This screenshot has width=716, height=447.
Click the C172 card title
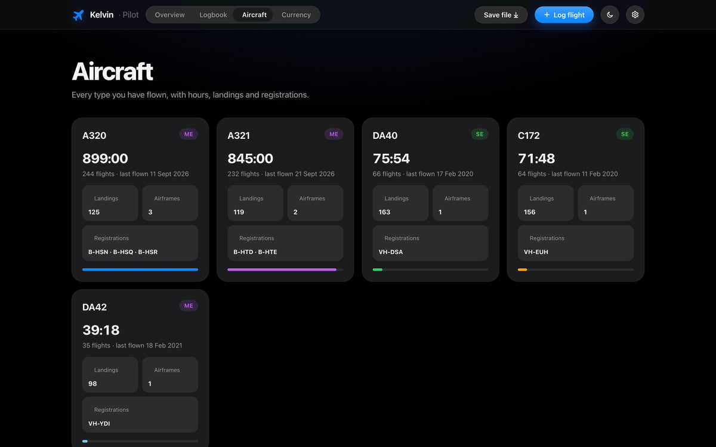(529, 136)
